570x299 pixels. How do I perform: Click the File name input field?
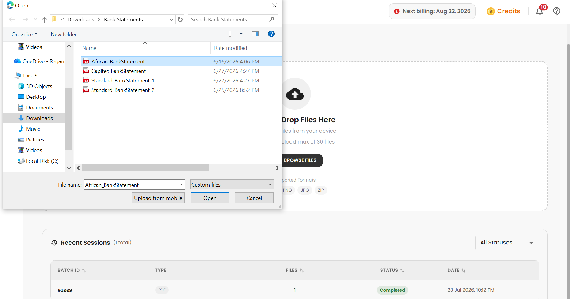point(131,185)
